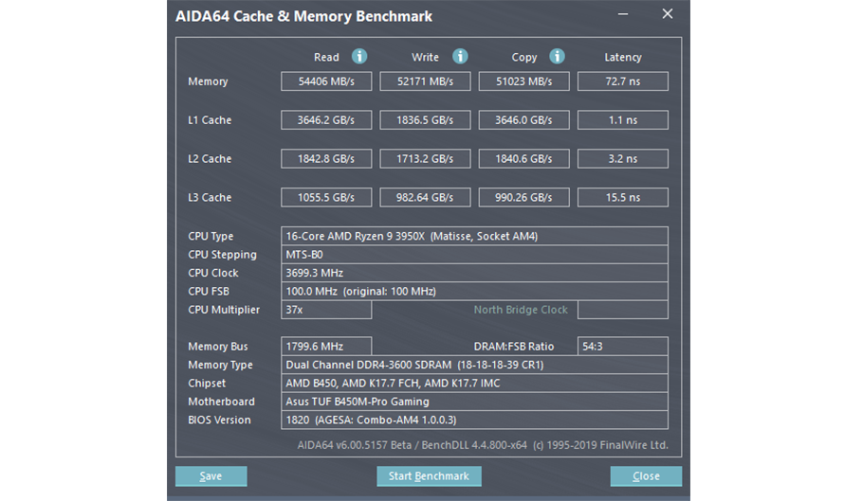Click the Motherboard field showing Asus TUF B450M-Pro

[474, 402]
